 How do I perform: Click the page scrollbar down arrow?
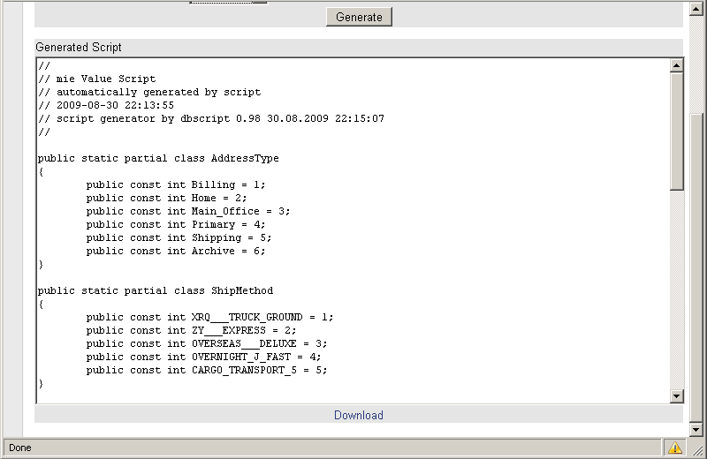tap(696, 429)
